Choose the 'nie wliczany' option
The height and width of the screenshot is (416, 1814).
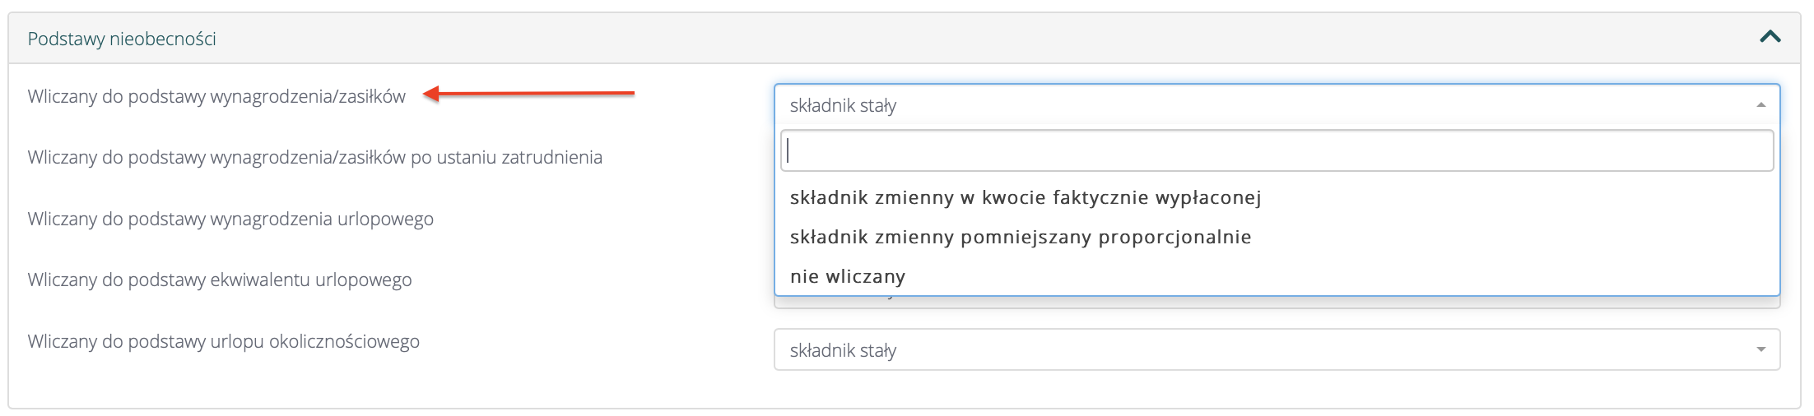[847, 276]
